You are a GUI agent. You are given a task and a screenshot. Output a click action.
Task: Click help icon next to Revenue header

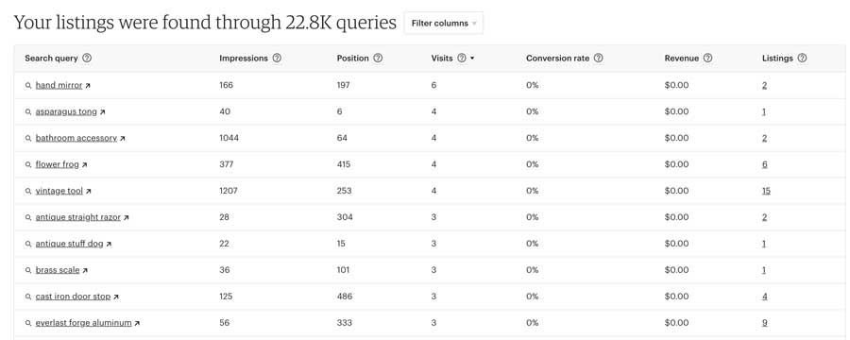pyautogui.click(x=707, y=58)
